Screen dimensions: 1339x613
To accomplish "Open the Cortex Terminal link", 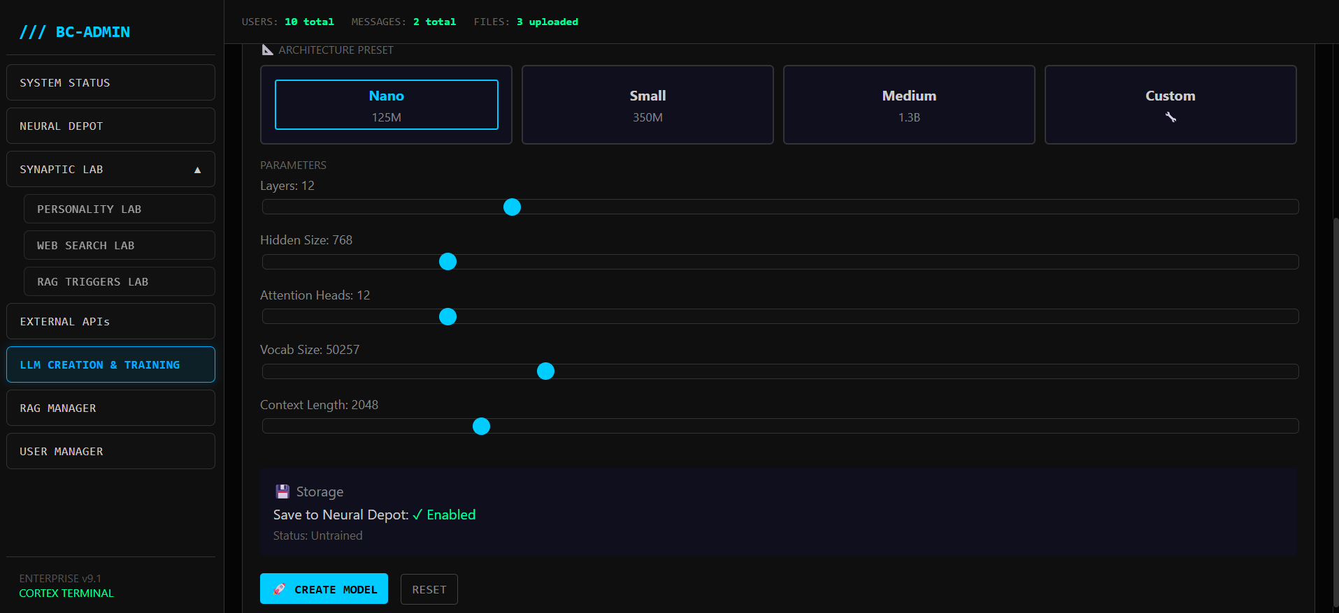I will (66, 593).
